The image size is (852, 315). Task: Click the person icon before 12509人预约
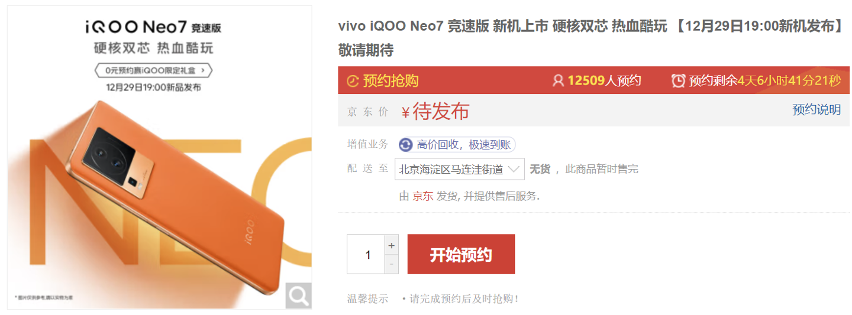pyautogui.click(x=558, y=81)
